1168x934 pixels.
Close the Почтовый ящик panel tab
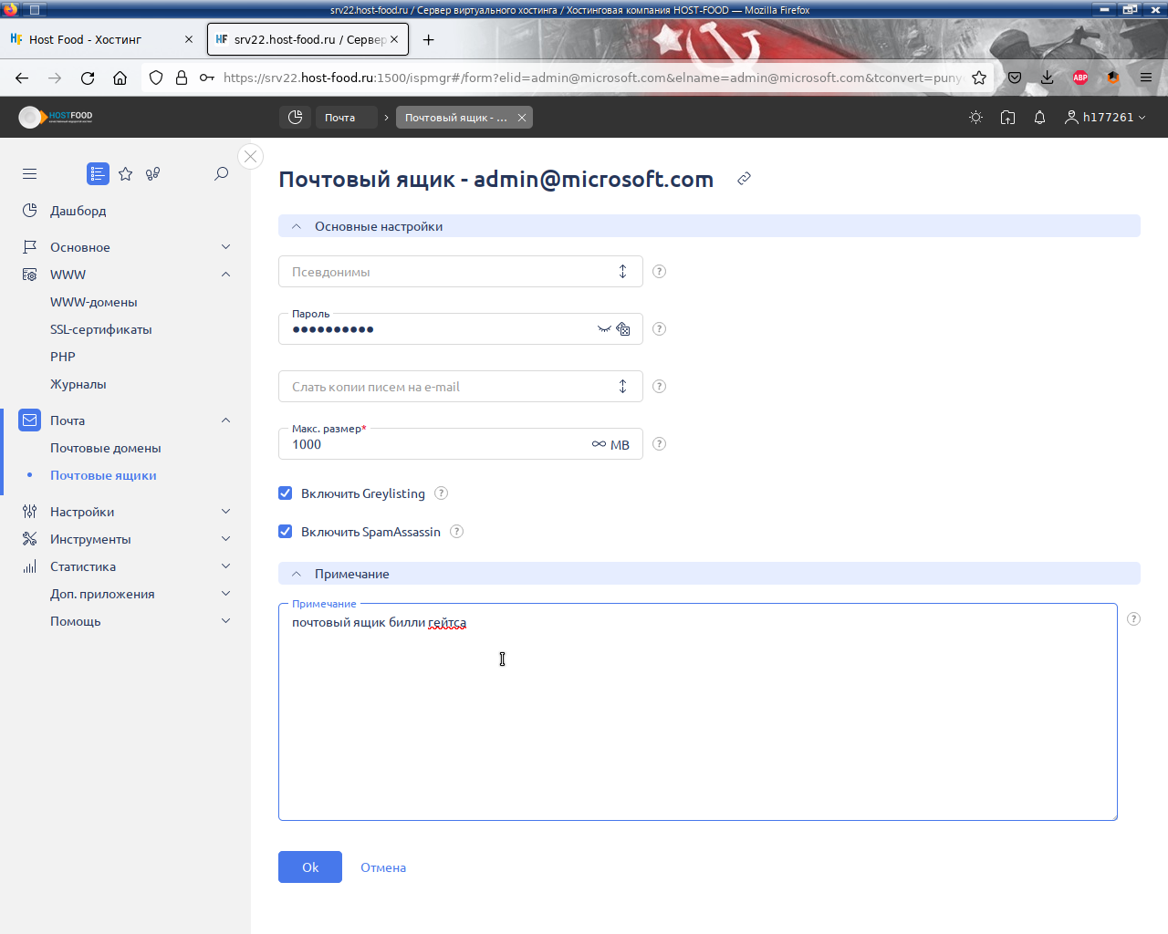click(x=522, y=118)
